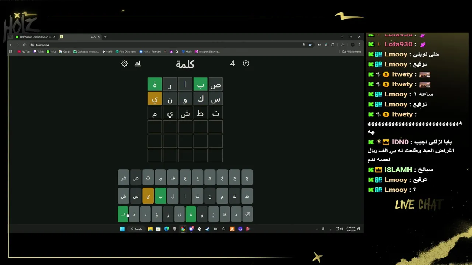Open the help question mark icon
The height and width of the screenshot is (265, 472).
(x=246, y=63)
